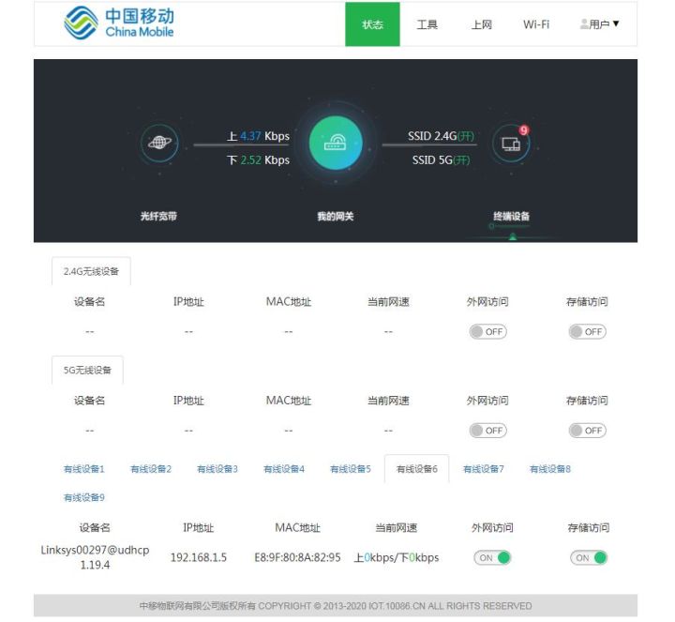675x622 pixels.
Task: Click the 192.168.1.5 IP address
Action: tap(199, 557)
